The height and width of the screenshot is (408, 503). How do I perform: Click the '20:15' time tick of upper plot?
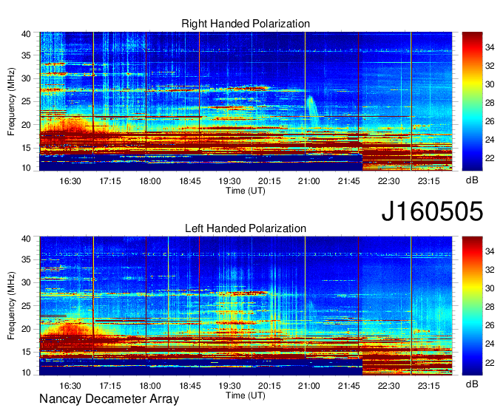[269, 181]
